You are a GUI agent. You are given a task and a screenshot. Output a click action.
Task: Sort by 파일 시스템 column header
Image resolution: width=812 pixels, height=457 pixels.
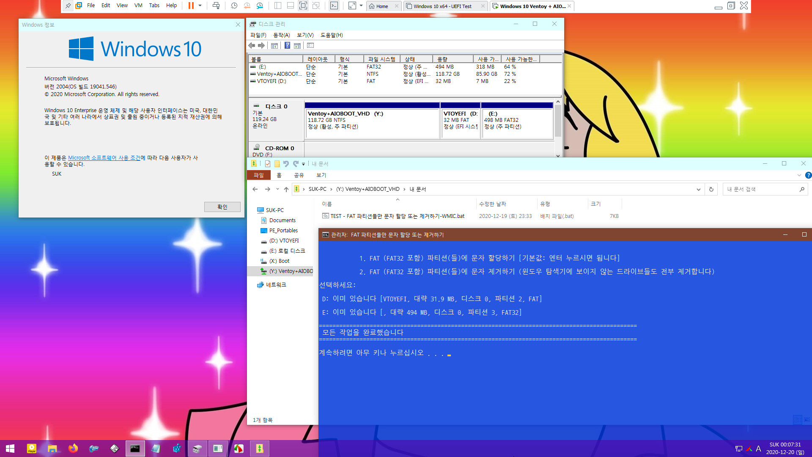pos(381,59)
